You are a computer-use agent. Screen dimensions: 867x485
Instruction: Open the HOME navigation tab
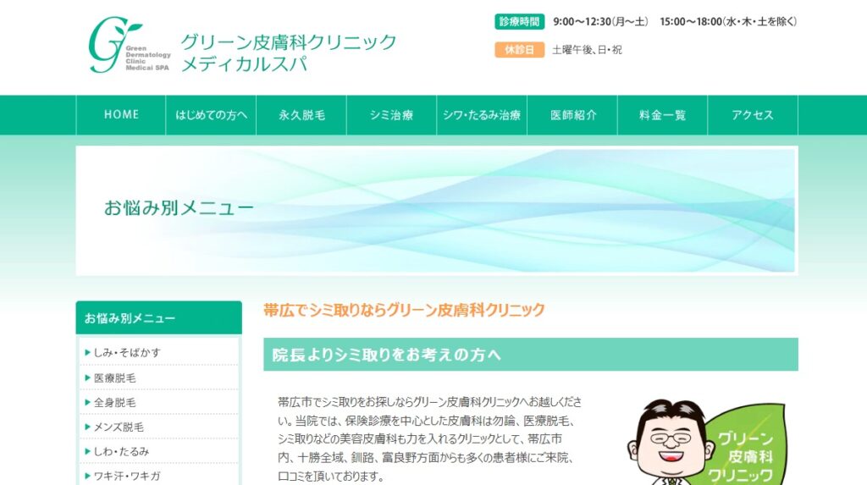[121, 115]
